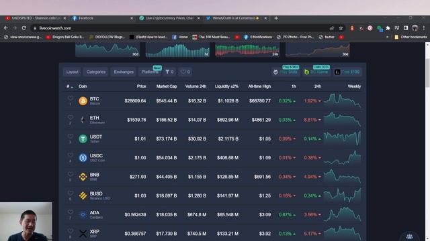This screenshot has width=430, height=241.
Task: Open the Dragon Ball Goku bookmark
Action: coord(65,37)
